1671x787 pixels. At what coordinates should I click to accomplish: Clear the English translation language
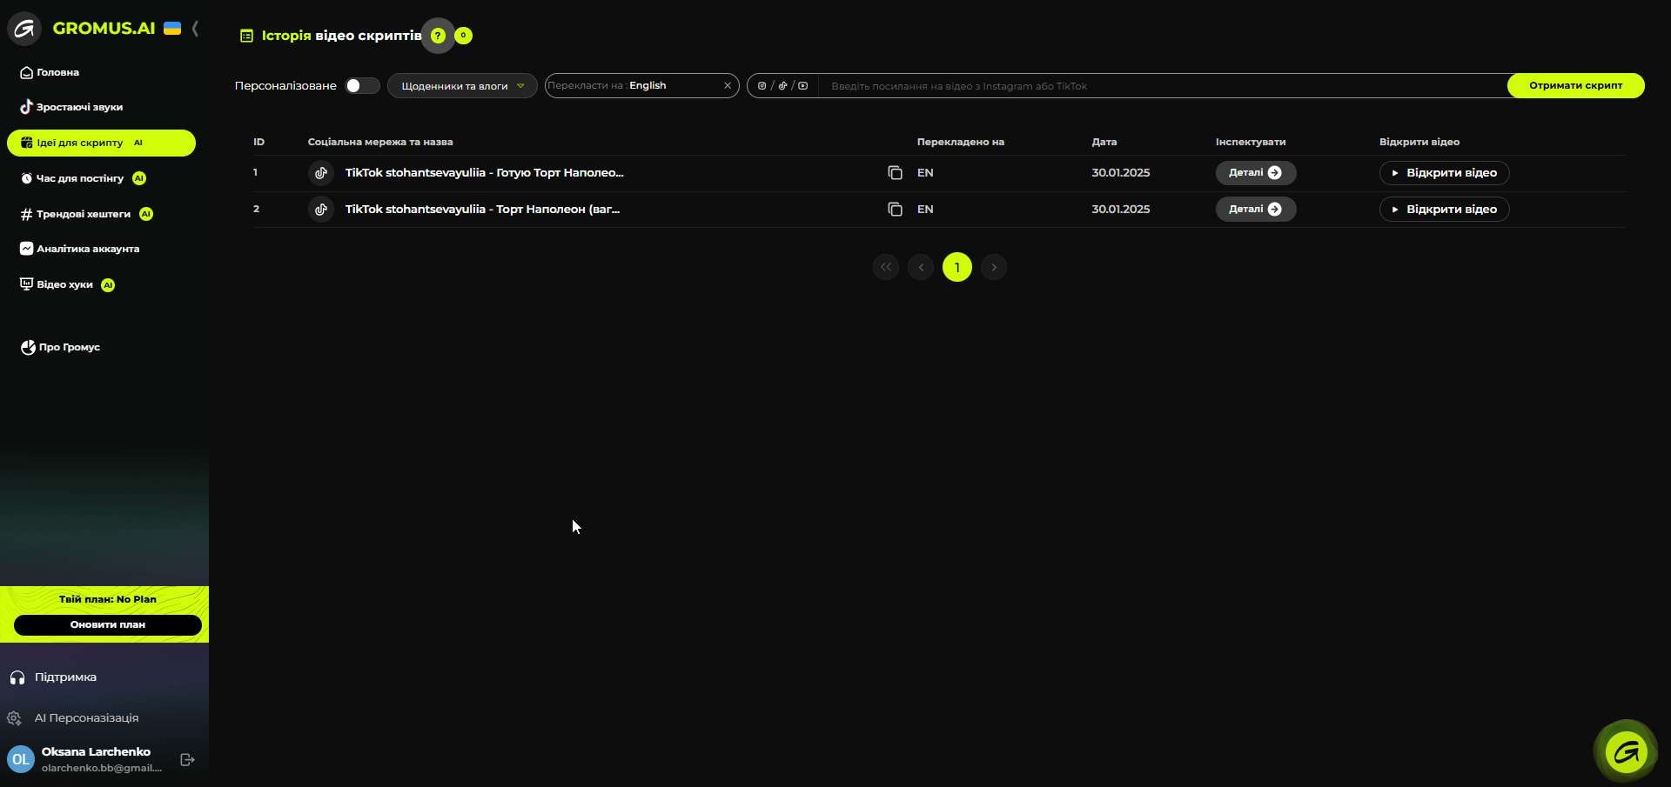click(728, 85)
